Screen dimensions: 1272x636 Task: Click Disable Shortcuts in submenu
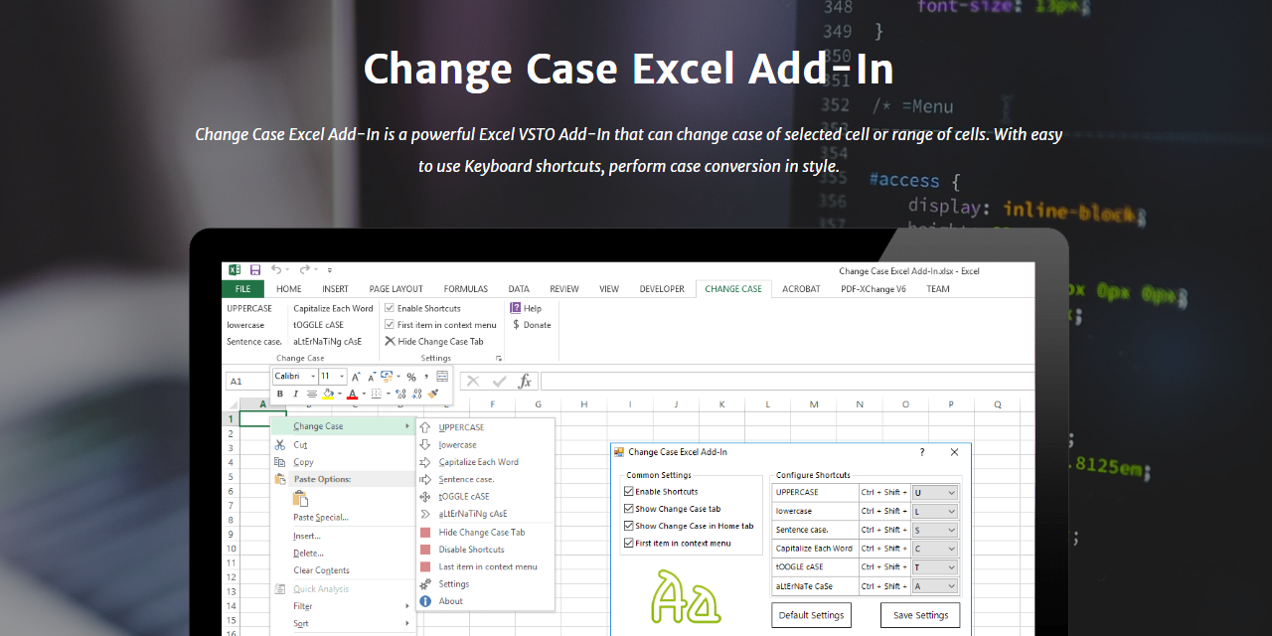[x=472, y=549]
